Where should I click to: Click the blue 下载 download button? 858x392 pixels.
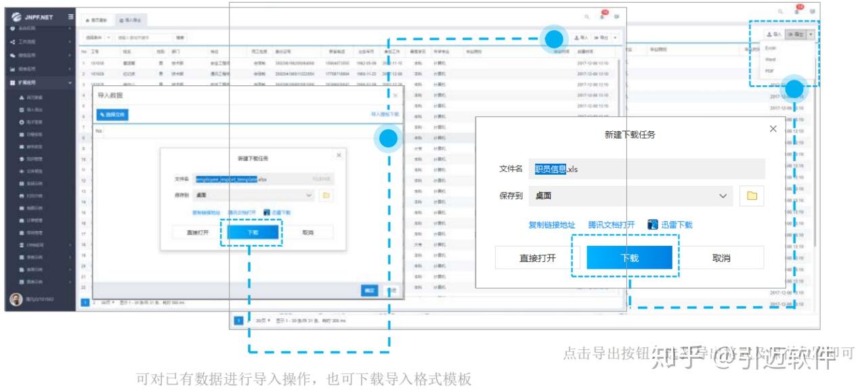point(628,257)
